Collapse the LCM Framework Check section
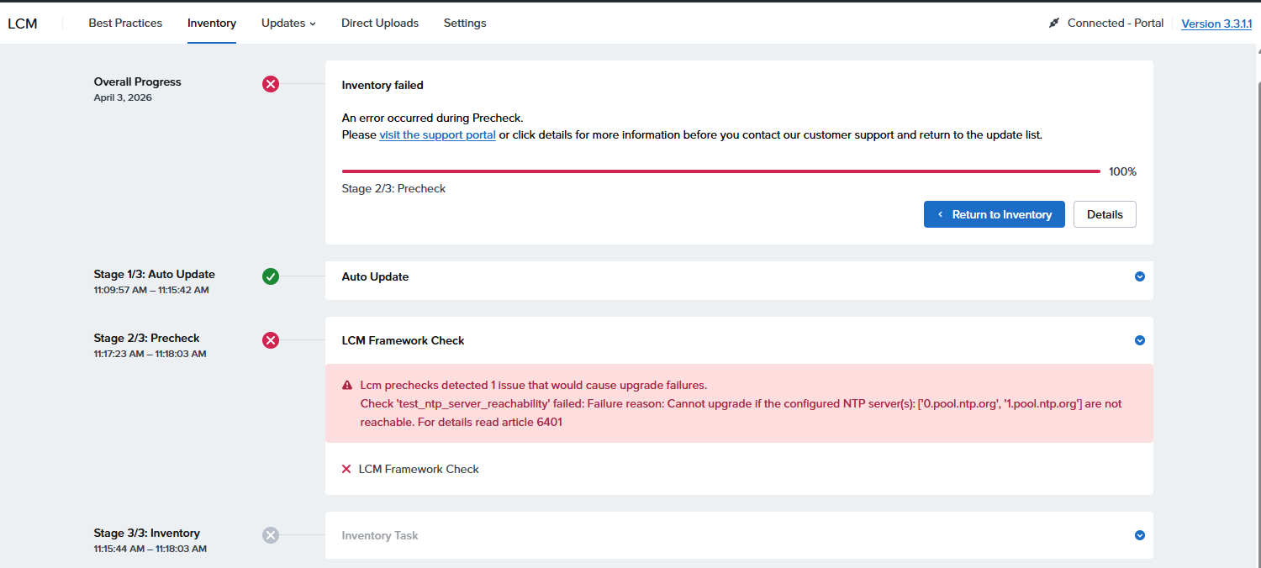The image size is (1261, 568). tap(1140, 340)
